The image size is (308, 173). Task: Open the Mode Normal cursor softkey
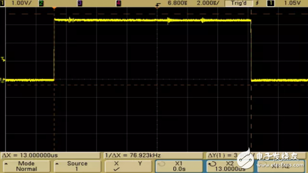pos(26,166)
